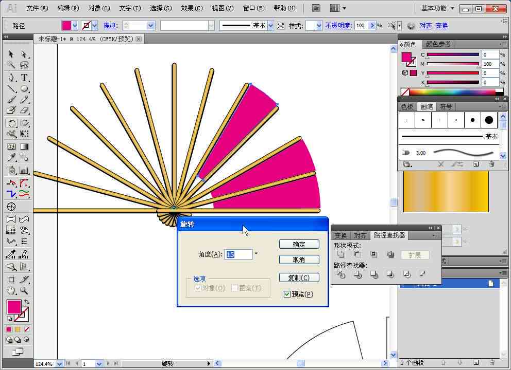Click the 变换 link in control bar
This screenshot has height=370, width=511.
(441, 25)
